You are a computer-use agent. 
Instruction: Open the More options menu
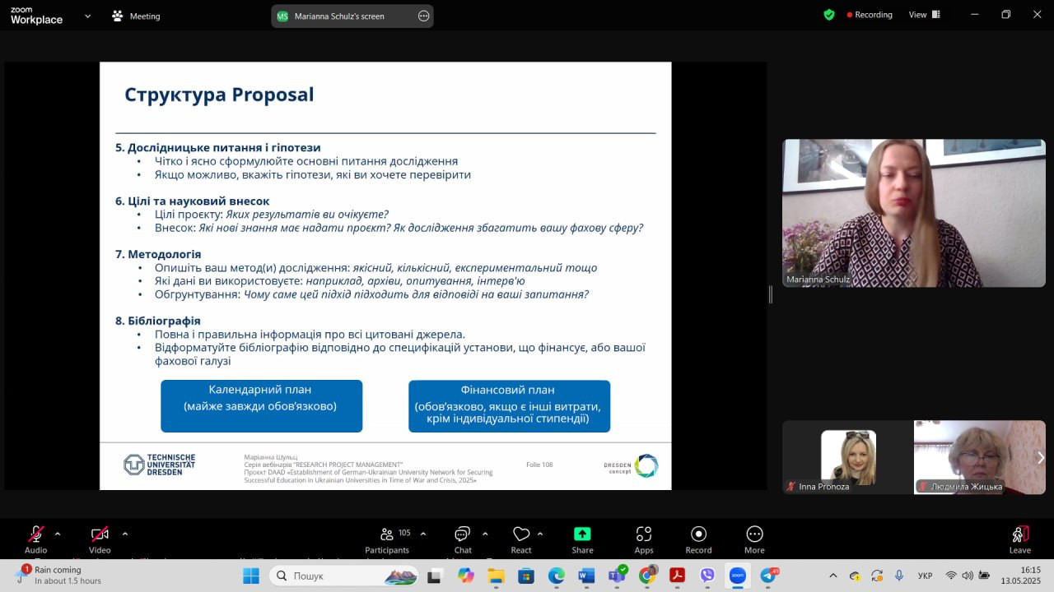tap(754, 539)
